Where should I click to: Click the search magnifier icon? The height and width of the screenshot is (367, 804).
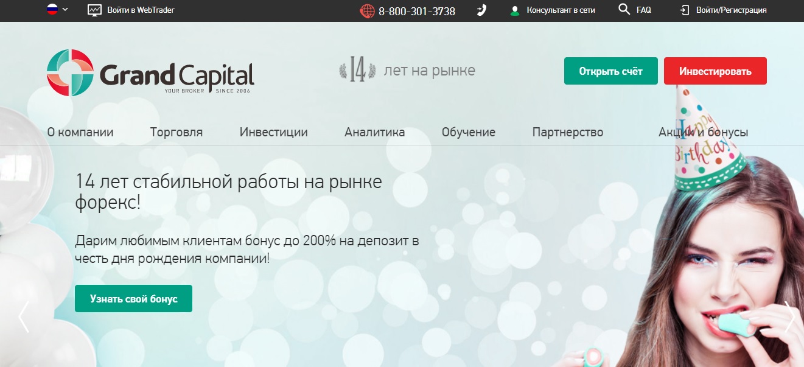tap(624, 10)
